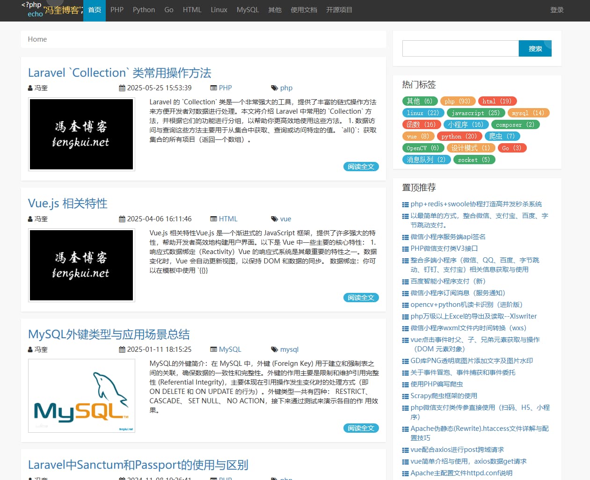Viewport: 590px width, 480px height.
Task: Open the Python menu in navbar
Action: pyautogui.click(x=144, y=10)
